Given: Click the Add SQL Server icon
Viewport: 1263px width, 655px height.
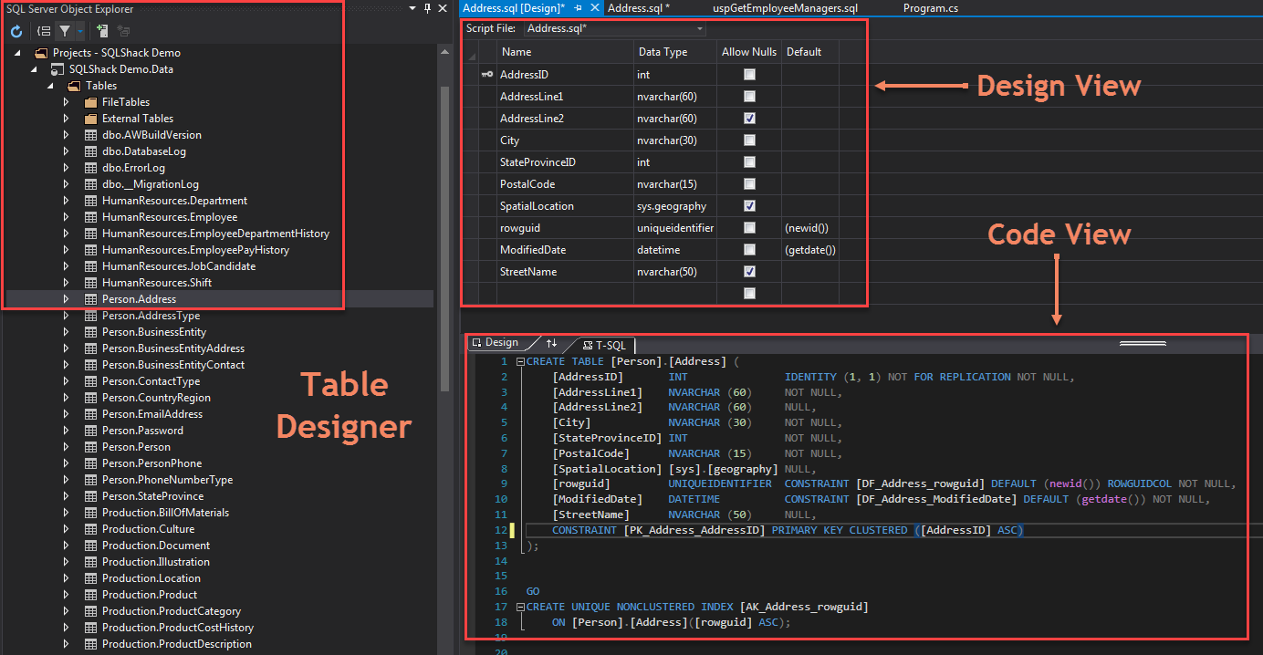Looking at the screenshot, I should click(102, 31).
